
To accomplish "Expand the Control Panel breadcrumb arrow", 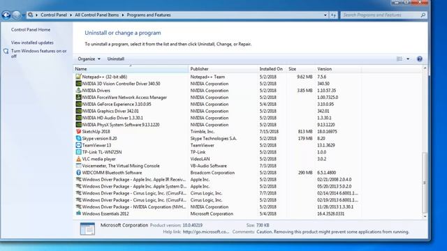I will tap(71, 15).
